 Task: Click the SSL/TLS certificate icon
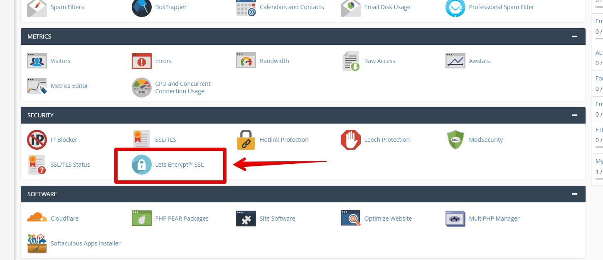[142, 140]
